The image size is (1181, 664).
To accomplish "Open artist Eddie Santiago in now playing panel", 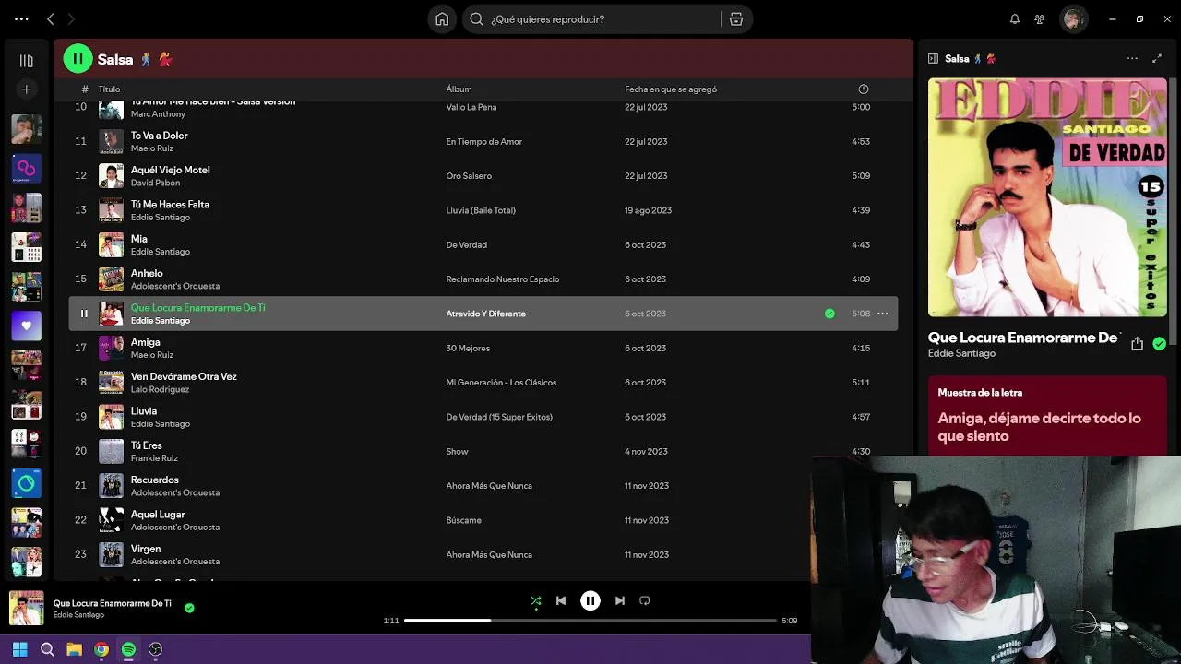I will pyautogui.click(x=961, y=353).
